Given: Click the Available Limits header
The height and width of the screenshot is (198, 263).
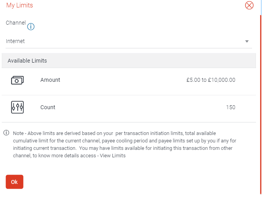Looking at the screenshot, I should coord(27,61).
